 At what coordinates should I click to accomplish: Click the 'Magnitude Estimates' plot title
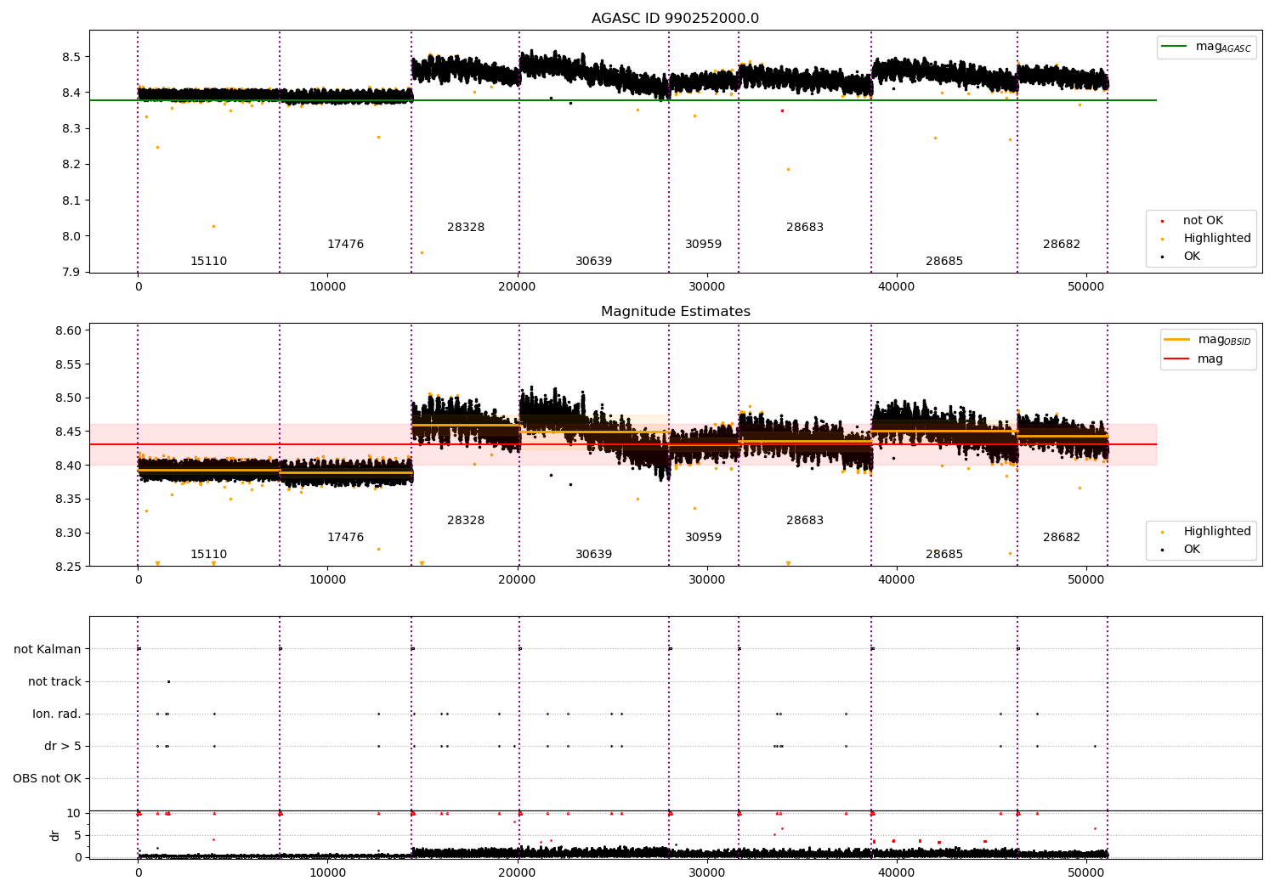675,312
